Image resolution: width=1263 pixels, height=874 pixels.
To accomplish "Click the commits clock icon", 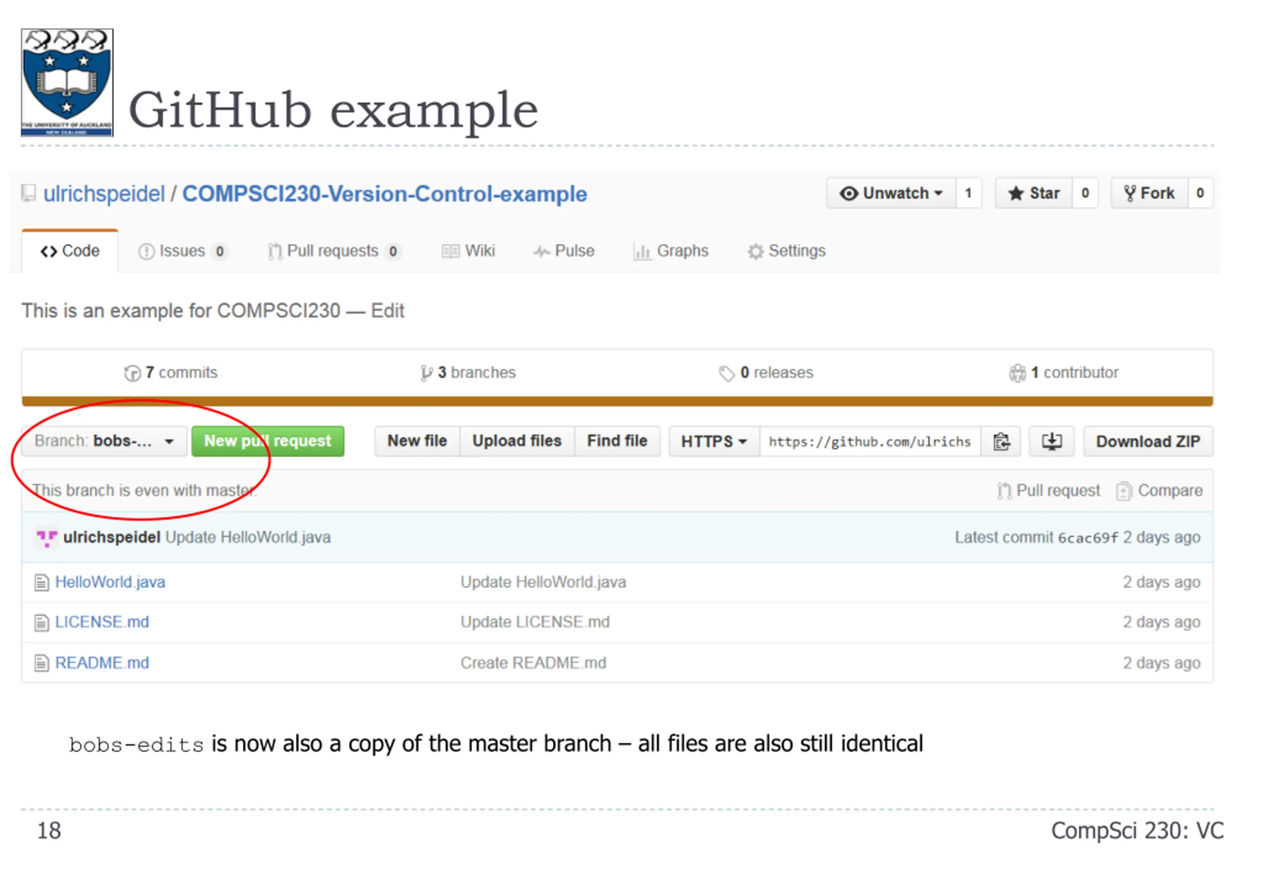I will point(133,373).
